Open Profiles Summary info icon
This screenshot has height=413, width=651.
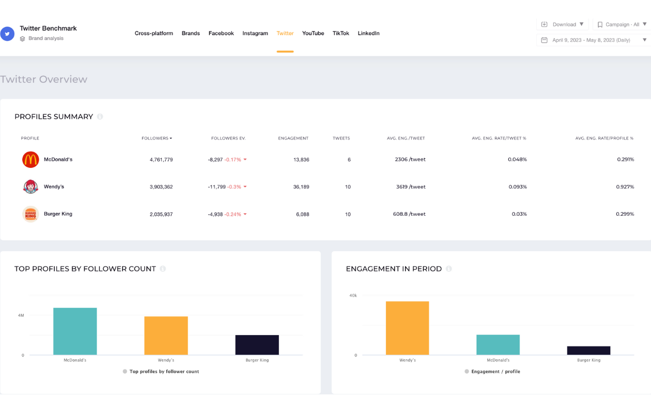(100, 117)
